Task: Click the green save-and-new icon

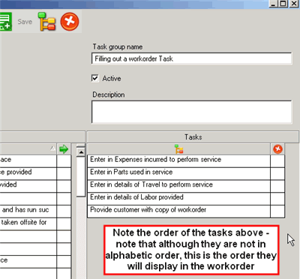Action: 5,22
